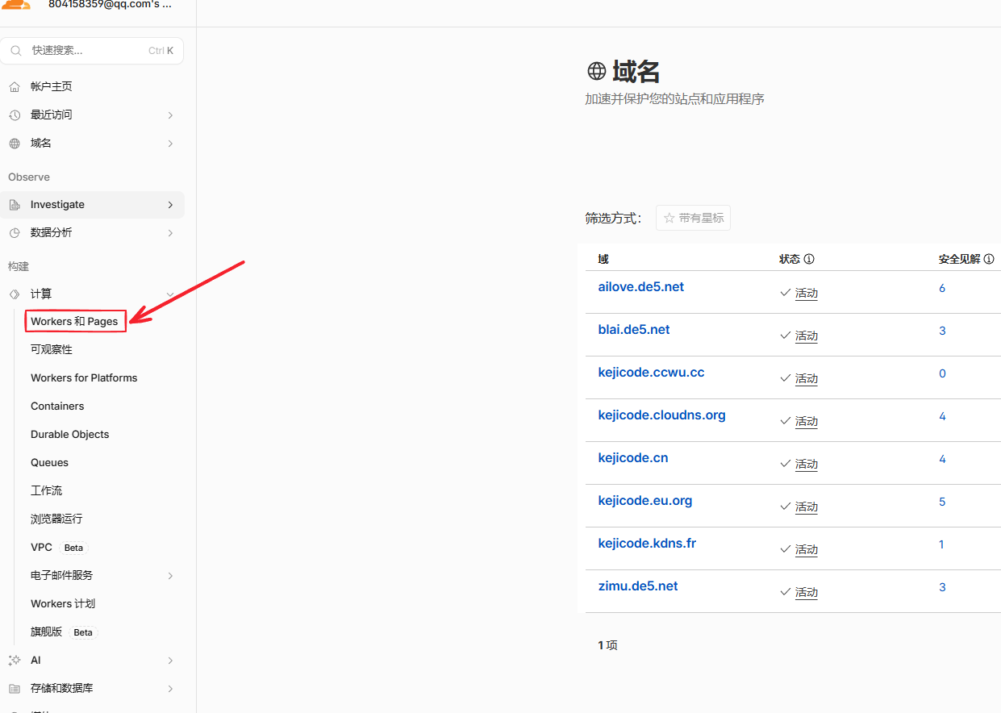Open the kejicode.cn domain link
Screen dimensions: 1001x713
pyautogui.click(x=633, y=457)
